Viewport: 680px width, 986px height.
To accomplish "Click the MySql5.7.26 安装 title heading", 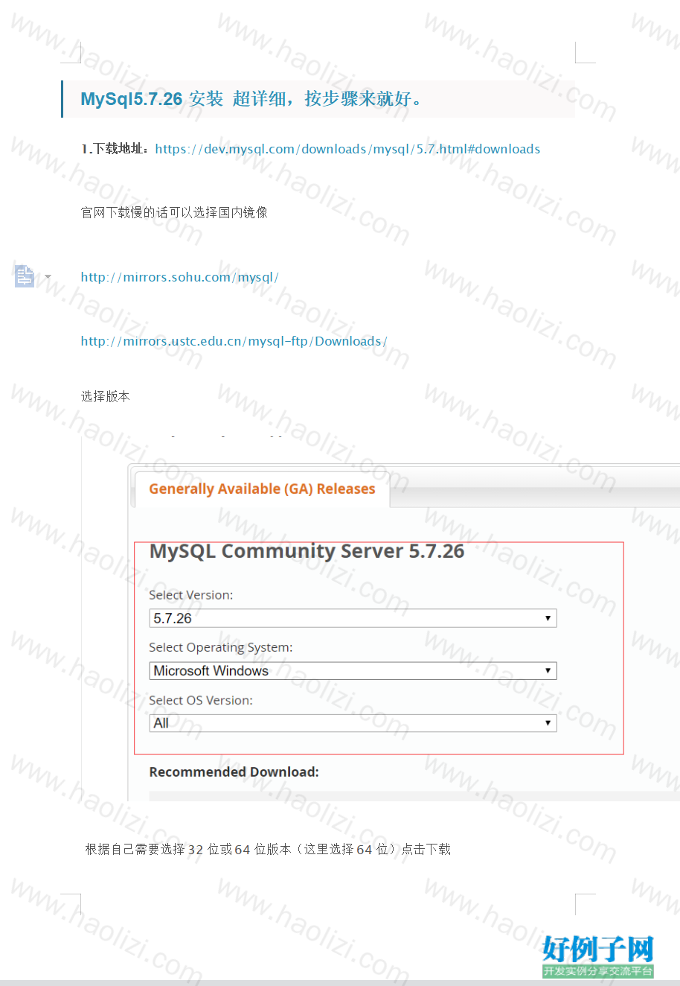I will tap(251, 99).
